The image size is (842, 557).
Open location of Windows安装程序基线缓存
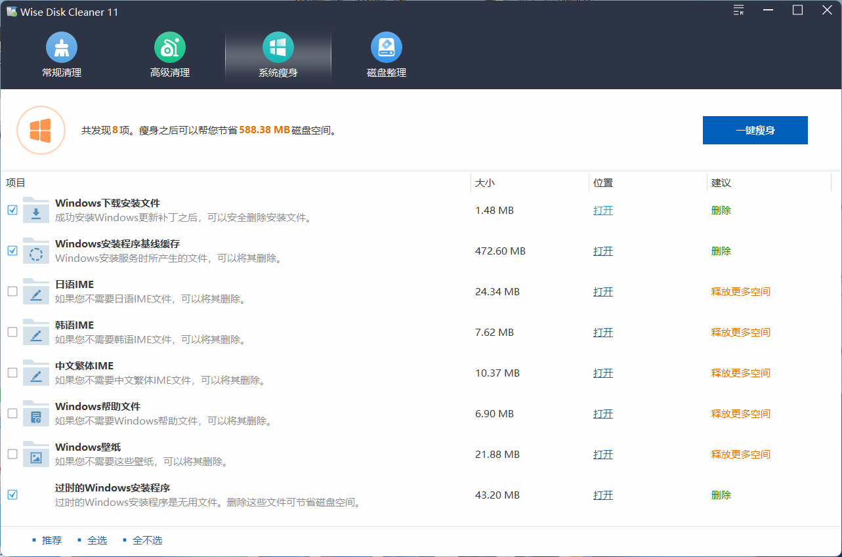(603, 251)
